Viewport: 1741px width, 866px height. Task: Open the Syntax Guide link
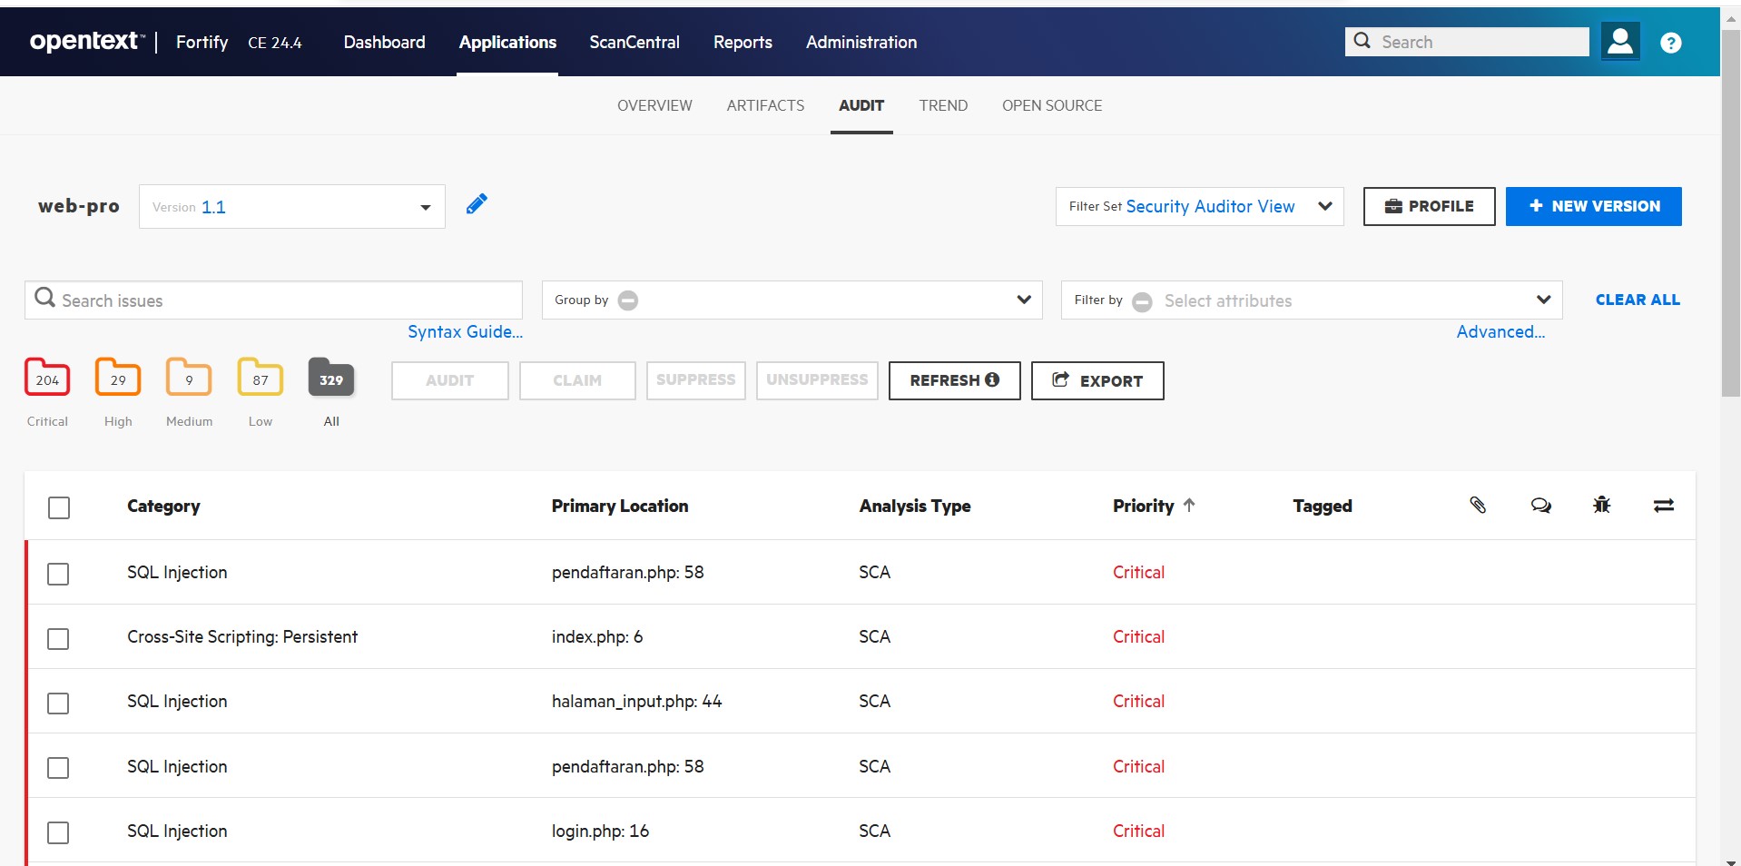click(x=465, y=332)
